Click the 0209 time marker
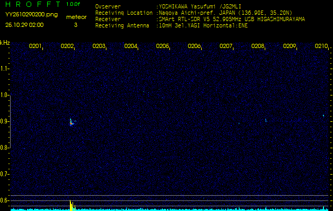The image size is (333, 211). coord(290,46)
